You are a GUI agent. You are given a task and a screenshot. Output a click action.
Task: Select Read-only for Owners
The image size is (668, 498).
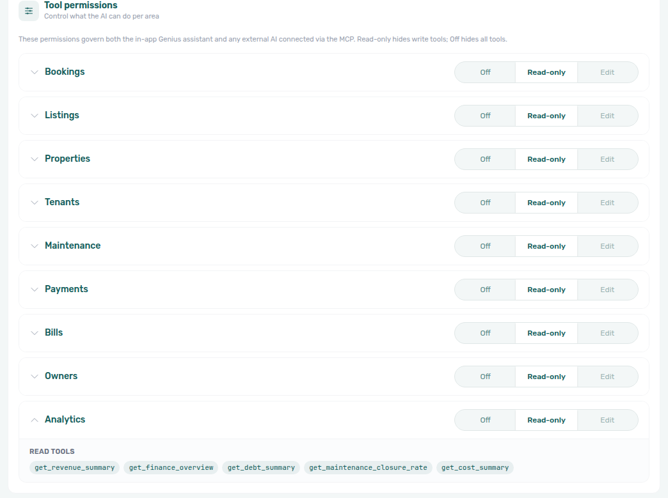[x=546, y=377]
